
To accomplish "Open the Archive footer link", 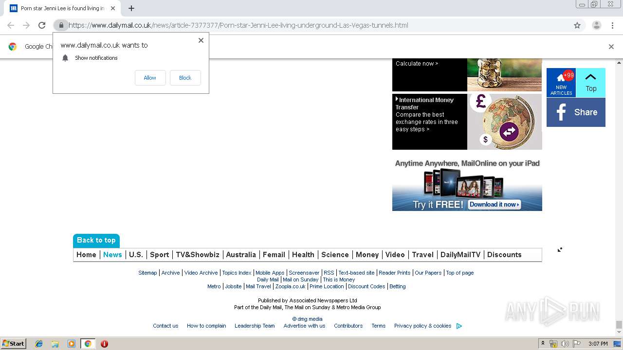I will [x=170, y=273].
